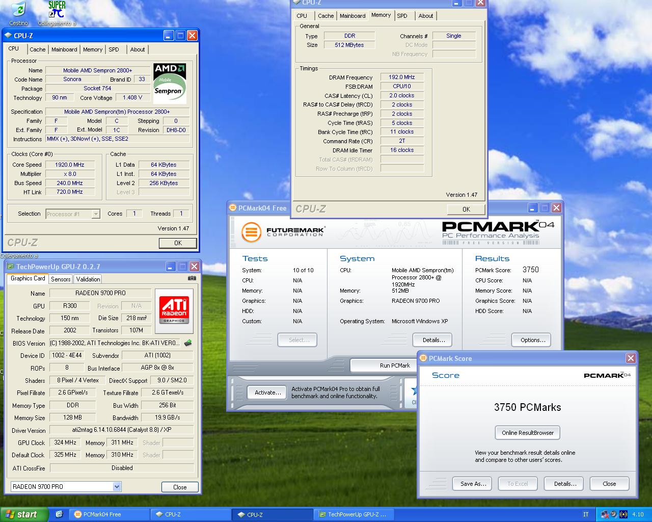This screenshot has width=652, height=522.
Task: Click the Internet Explorer quick launch icon
Action: pos(59,514)
